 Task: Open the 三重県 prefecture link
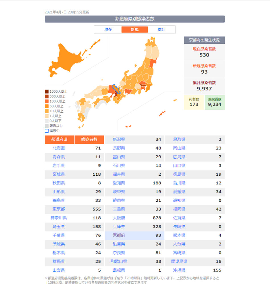click(x=119, y=209)
